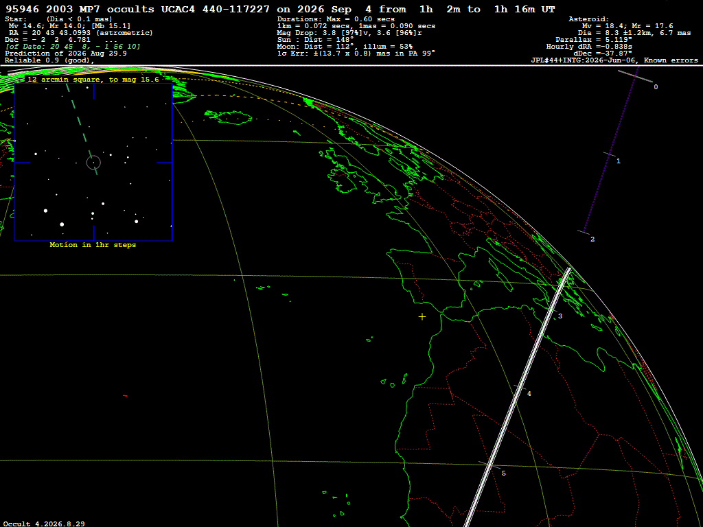Click tick mark 2 on purple track
This screenshot has height=527, width=703.
[x=592, y=239]
